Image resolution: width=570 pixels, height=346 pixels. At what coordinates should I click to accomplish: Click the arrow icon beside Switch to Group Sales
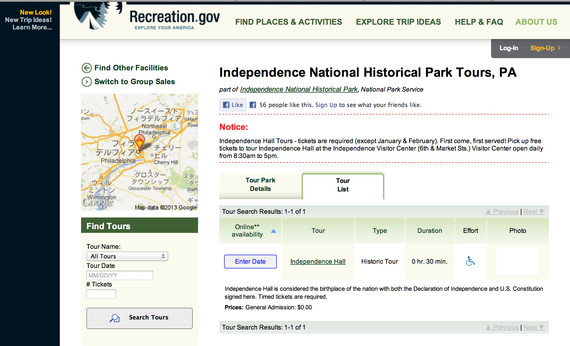point(87,82)
